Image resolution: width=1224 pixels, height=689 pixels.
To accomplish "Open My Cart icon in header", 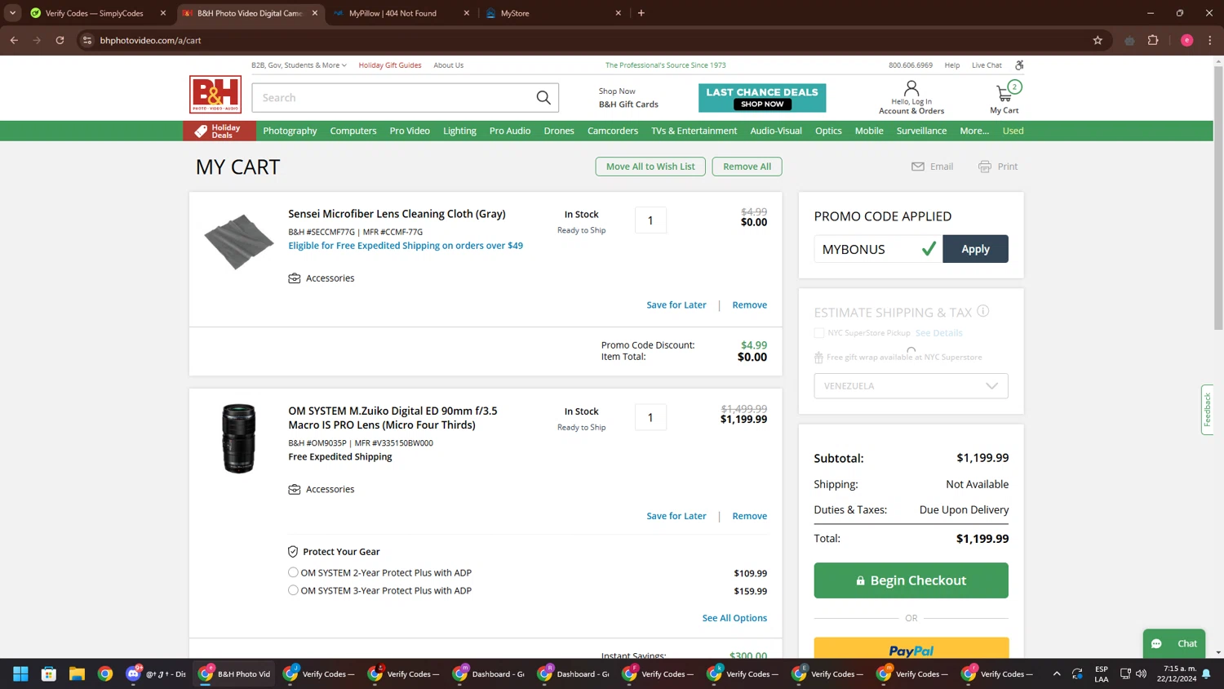I will click(1004, 94).
